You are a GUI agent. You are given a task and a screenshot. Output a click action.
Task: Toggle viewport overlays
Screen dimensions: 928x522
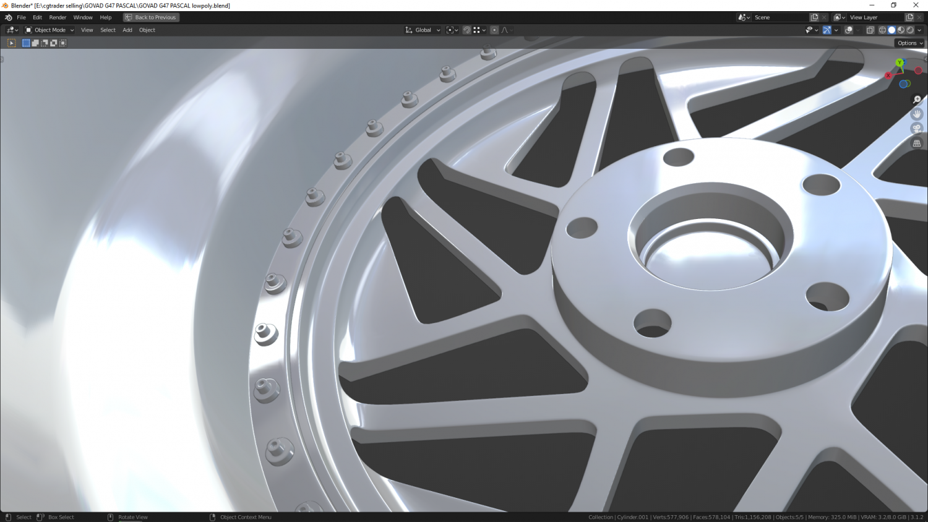(849, 30)
